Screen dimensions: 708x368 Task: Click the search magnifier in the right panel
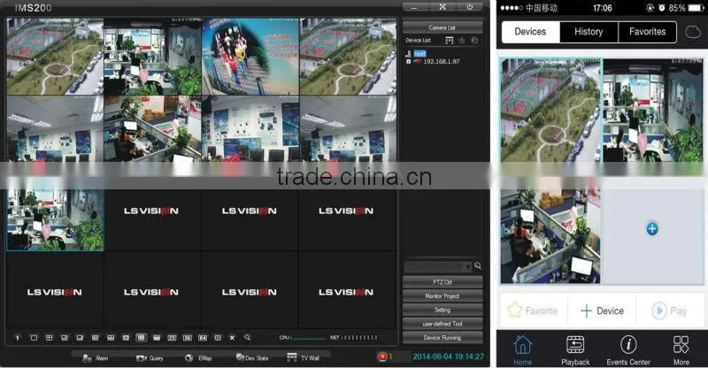click(x=478, y=266)
